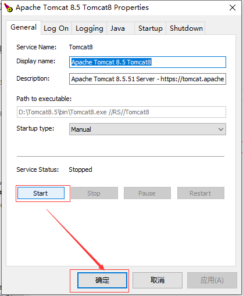Open the Startup tab

pos(151,28)
